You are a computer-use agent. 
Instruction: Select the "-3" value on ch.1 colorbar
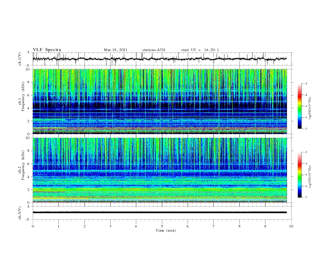[305, 83]
